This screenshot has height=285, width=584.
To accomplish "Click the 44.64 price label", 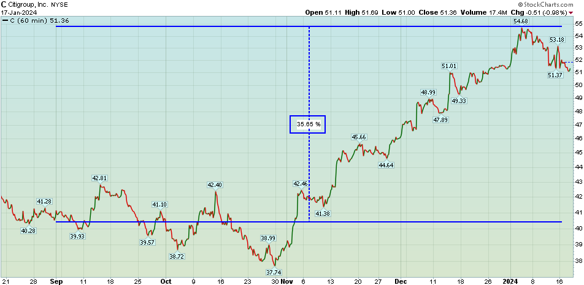I will [385, 165].
